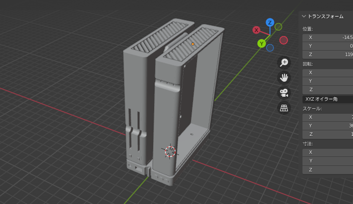The width and height of the screenshot is (353, 204).
Task: Edit the 位置 Y location field
Action: pyautogui.click(x=328, y=46)
